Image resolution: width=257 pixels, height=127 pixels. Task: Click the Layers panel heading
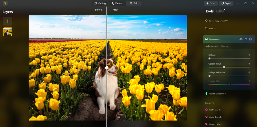click(x=8, y=12)
